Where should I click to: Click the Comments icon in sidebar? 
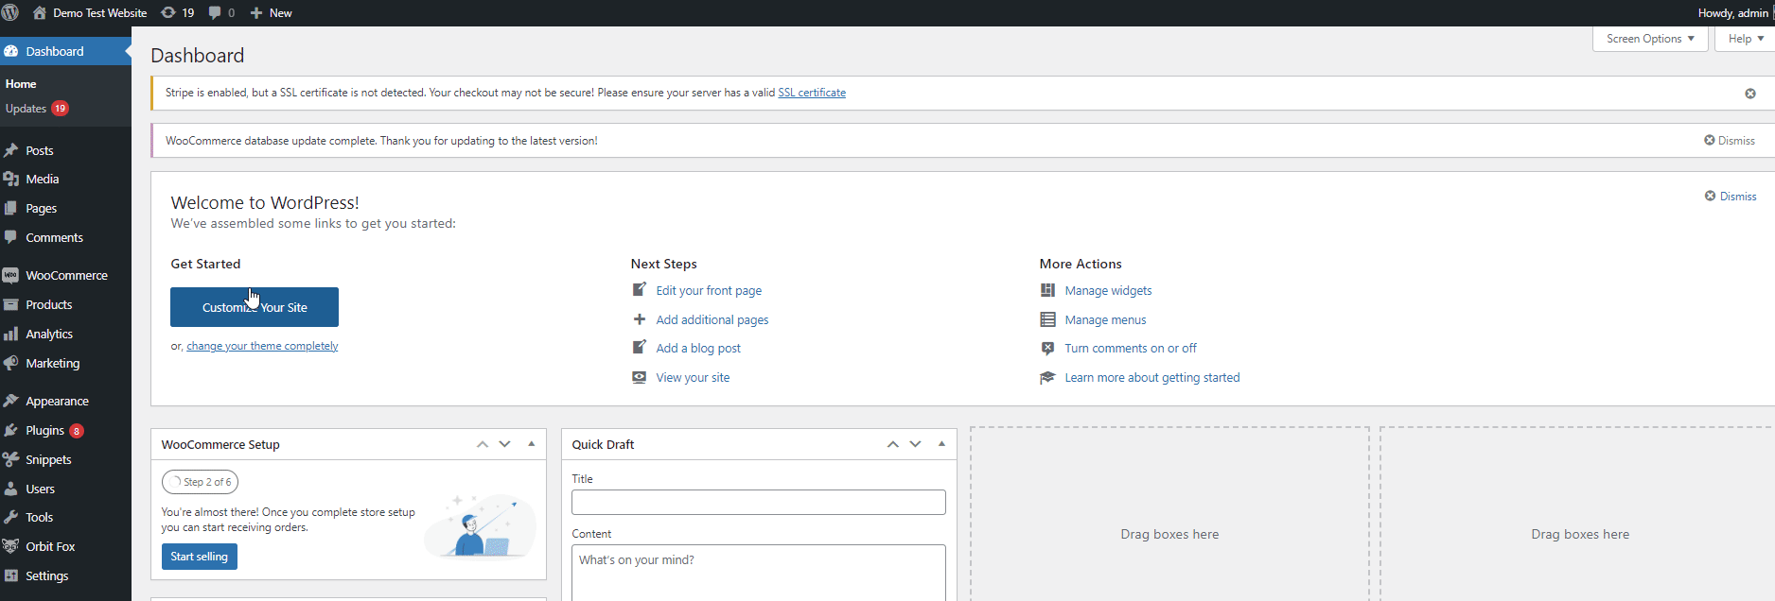pos(11,237)
